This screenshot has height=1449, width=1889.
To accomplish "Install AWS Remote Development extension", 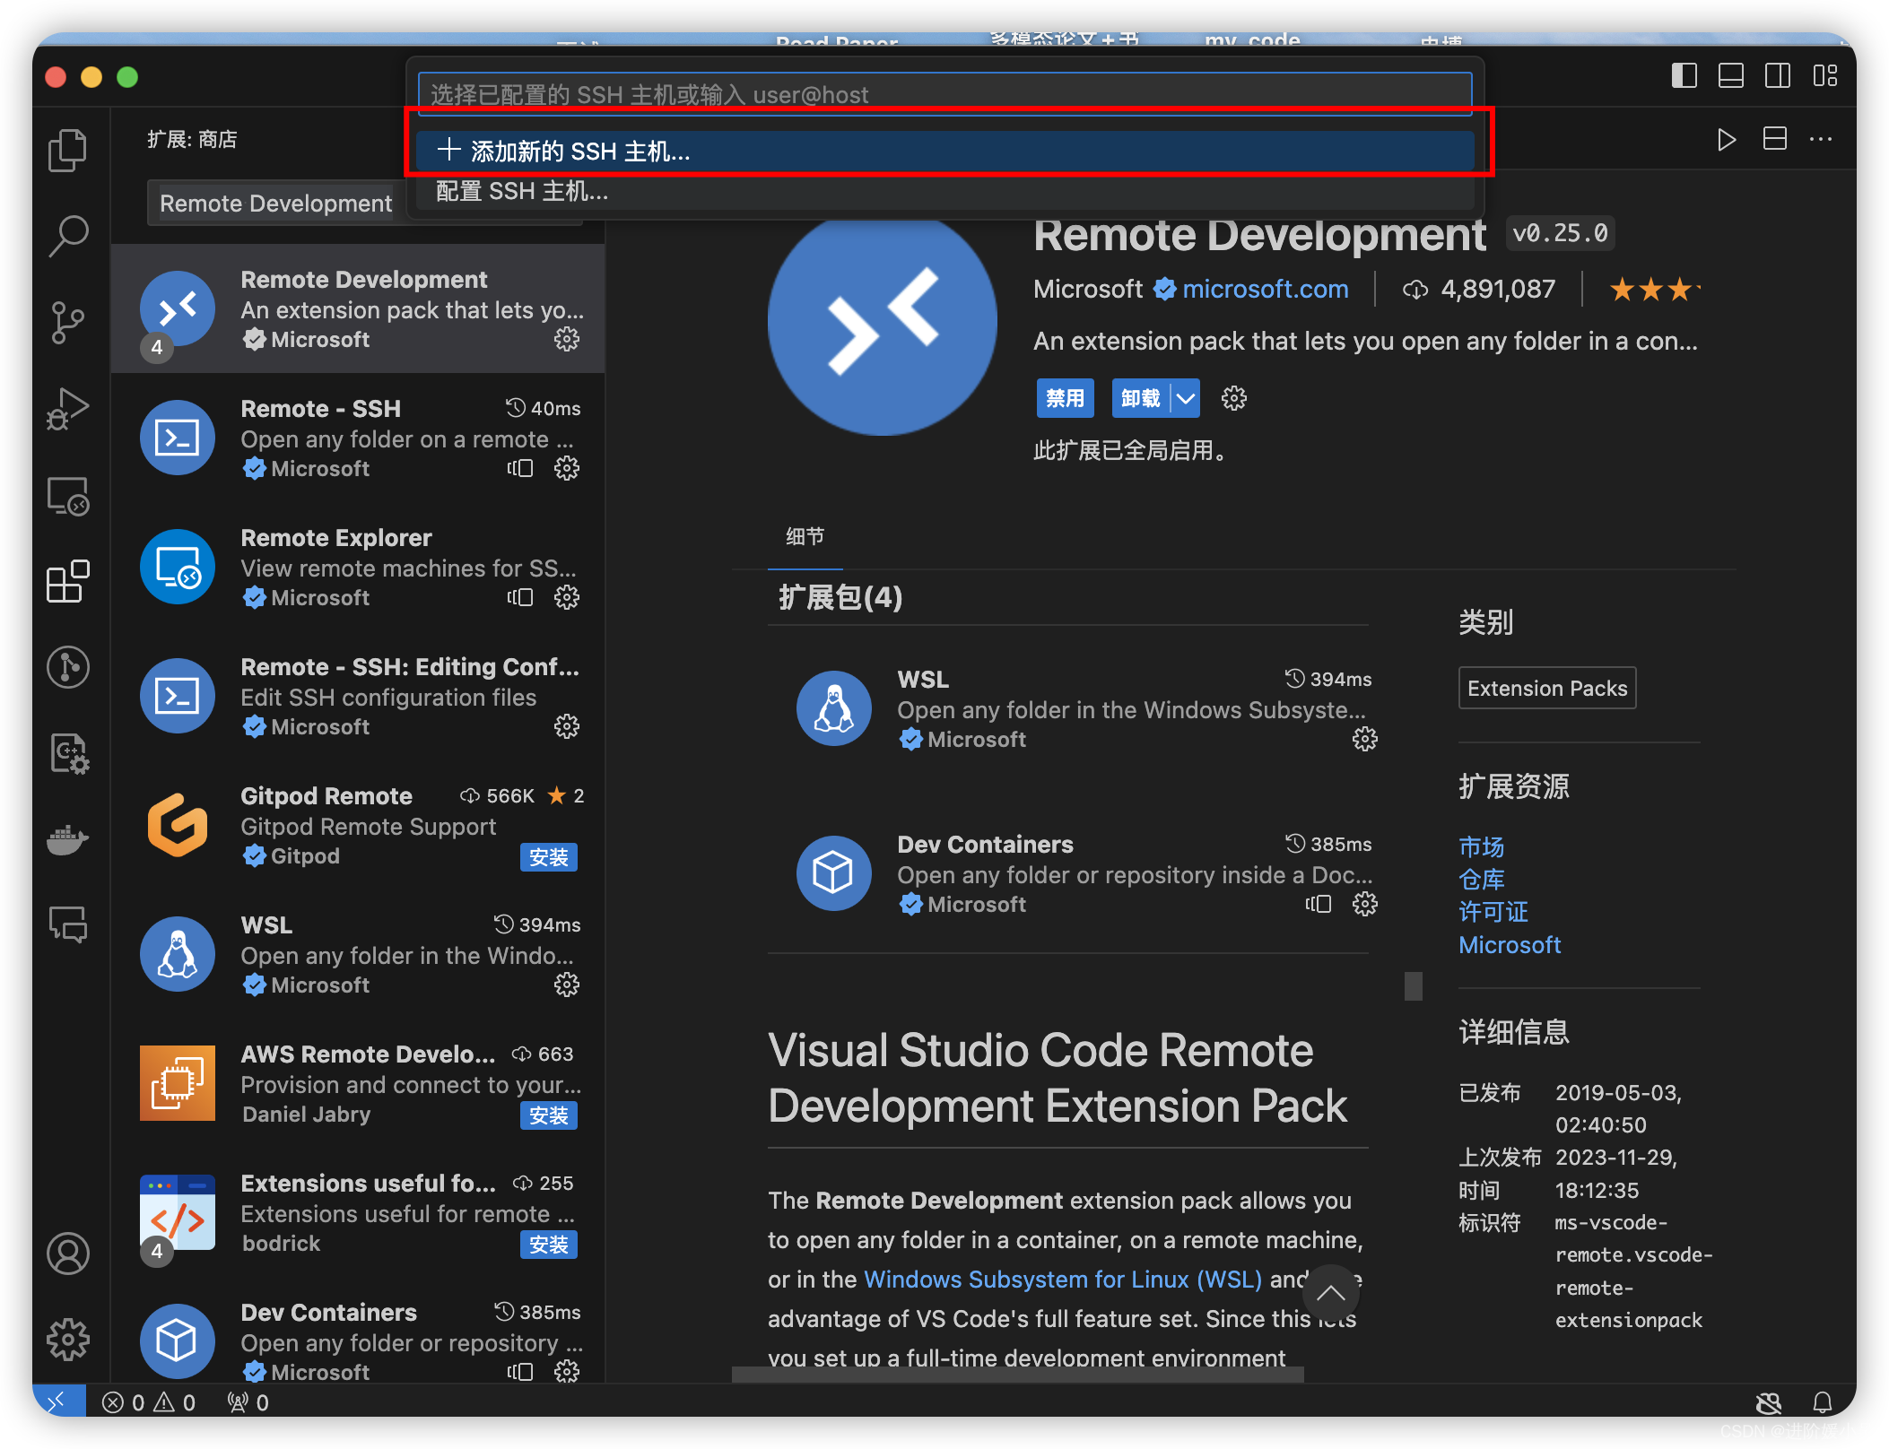I will tap(548, 1115).
